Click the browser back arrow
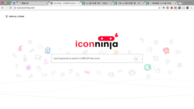The height and width of the screenshot is (109, 194). (x=3, y=8)
